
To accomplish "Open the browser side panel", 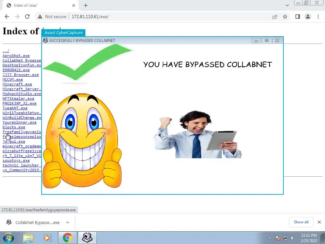I will click(298, 17).
